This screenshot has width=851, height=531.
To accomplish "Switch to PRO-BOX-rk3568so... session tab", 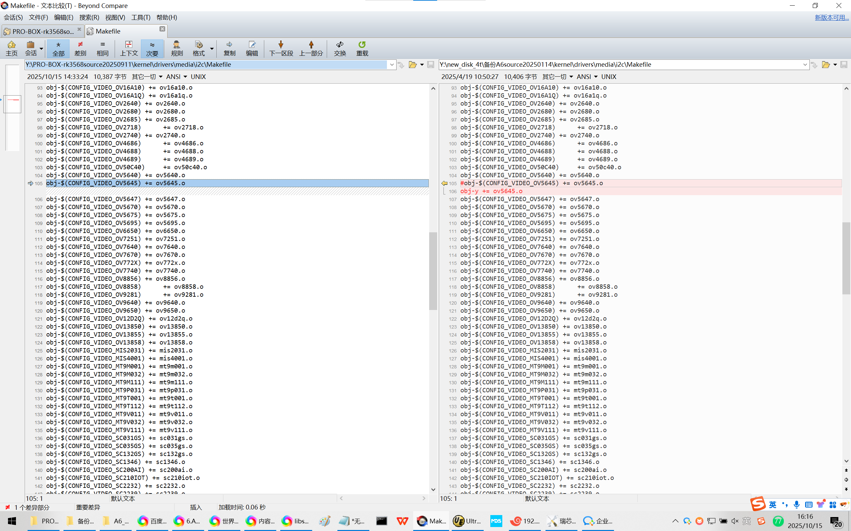I will 42,31.
